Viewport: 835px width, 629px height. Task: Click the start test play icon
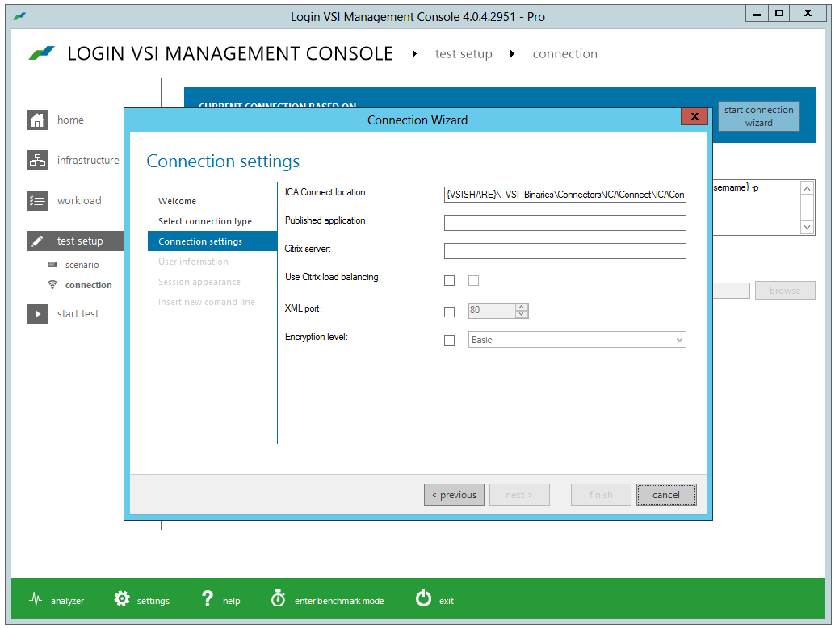[x=37, y=314]
